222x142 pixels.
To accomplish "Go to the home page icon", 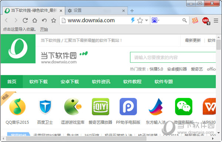I will click(35, 20).
